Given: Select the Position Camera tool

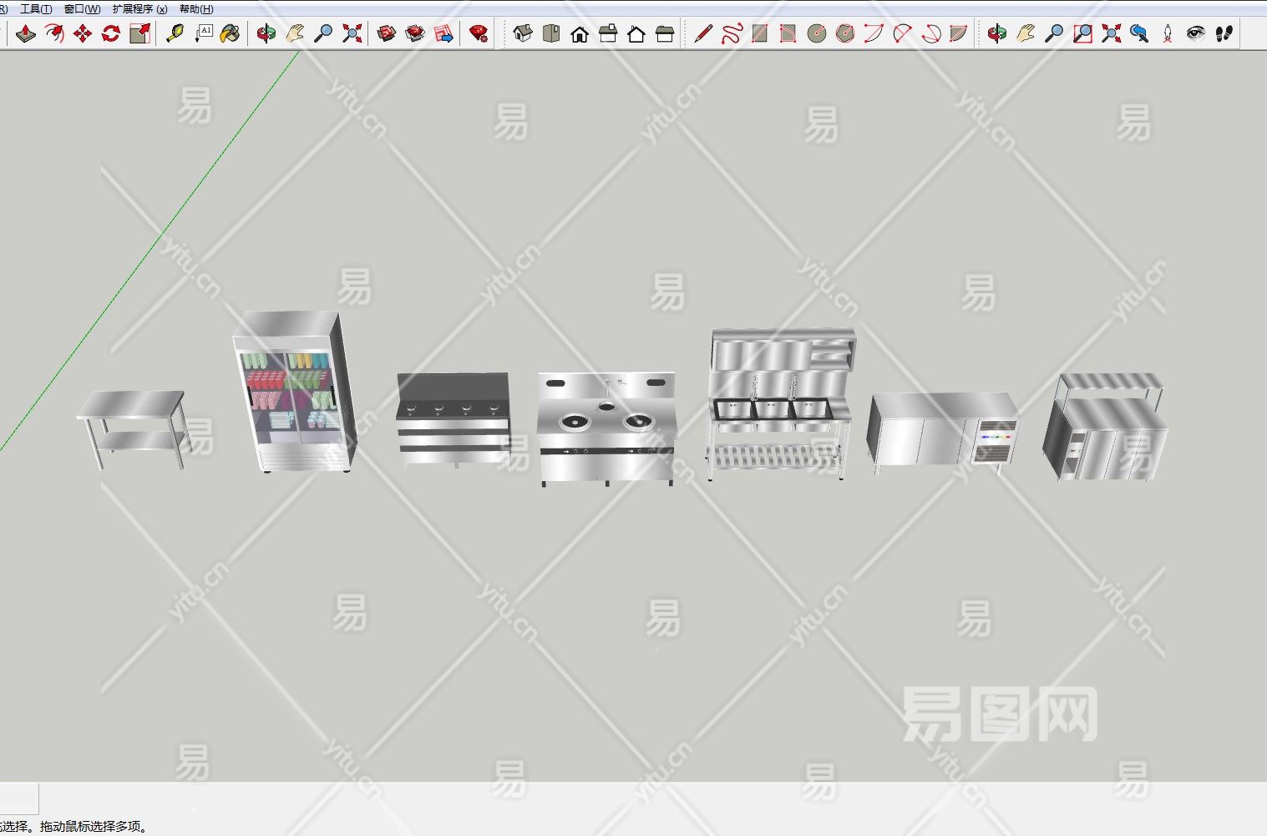Looking at the screenshot, I should pyautogui.click(x=1168, y=33).
